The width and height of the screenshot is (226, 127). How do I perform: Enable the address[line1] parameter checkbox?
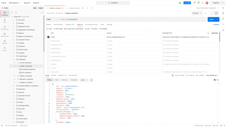[48, 49]
